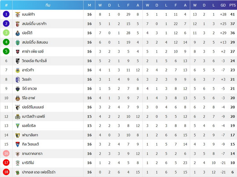Open the ฟามาลิเคา team name link
Screen dimensions: 237x177
[x=30, y=135]
